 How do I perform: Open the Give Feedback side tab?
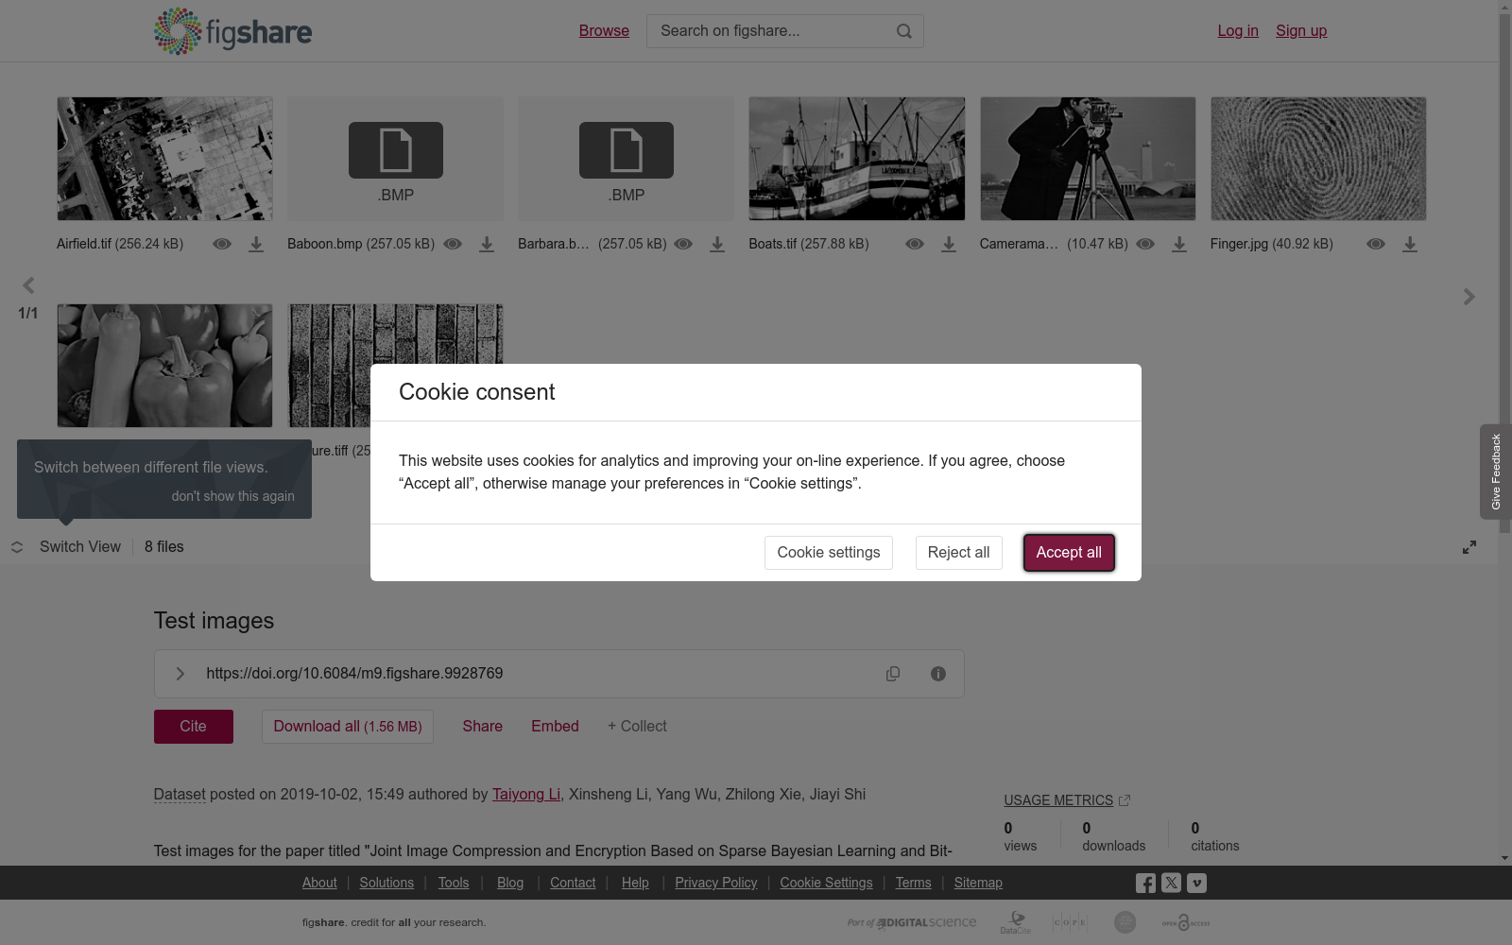pos(1496,472)
